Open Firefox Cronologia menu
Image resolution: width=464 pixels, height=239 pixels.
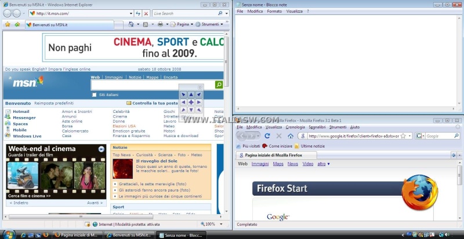[x=295, y=127]
